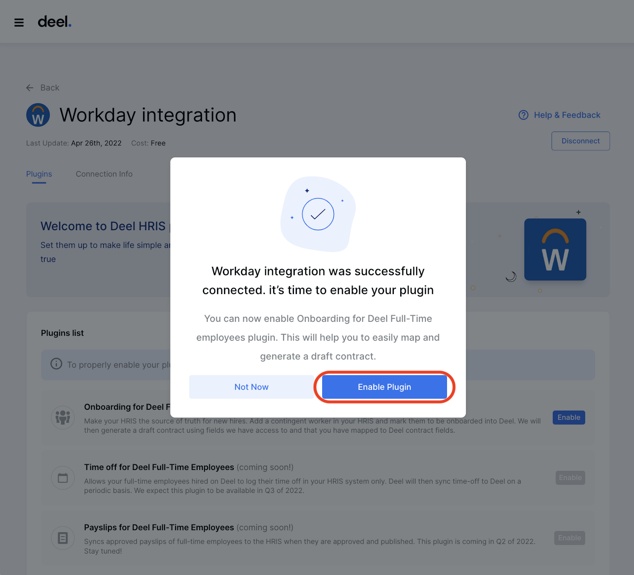
Task: Select the Onboarding plugin people icon
Action: click(x=63, y=417)
